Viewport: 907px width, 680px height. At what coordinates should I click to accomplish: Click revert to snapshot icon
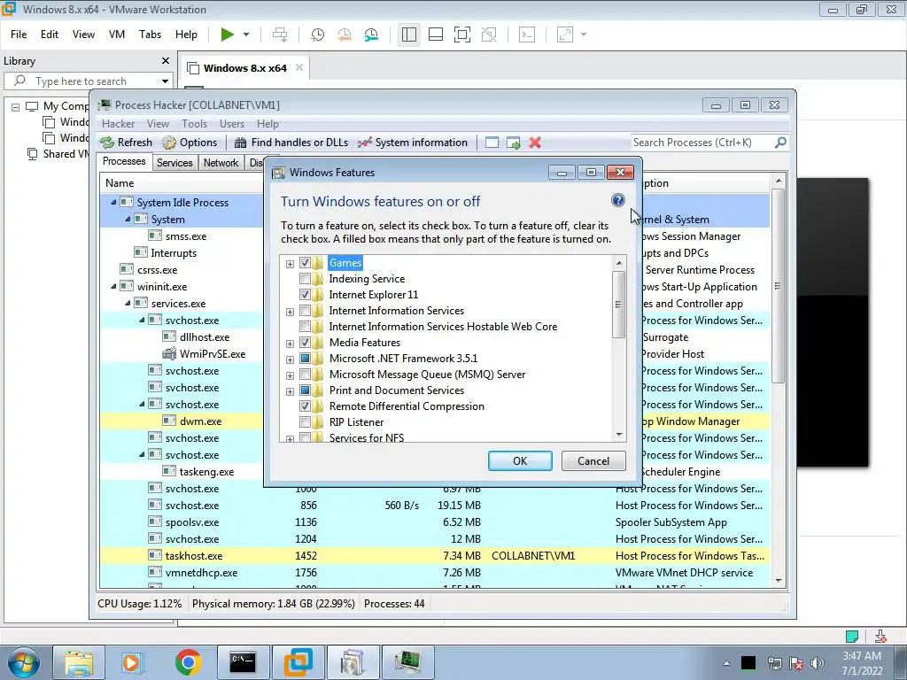click(345, 35)
